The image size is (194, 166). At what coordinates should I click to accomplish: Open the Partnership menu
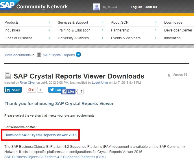coord(120,30)
